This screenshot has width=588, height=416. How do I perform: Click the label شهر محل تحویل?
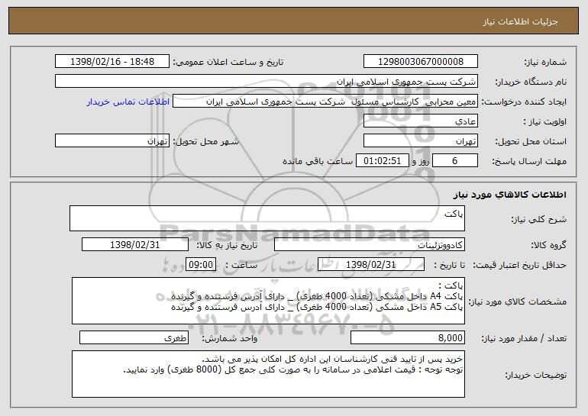[x=205, y=141]
